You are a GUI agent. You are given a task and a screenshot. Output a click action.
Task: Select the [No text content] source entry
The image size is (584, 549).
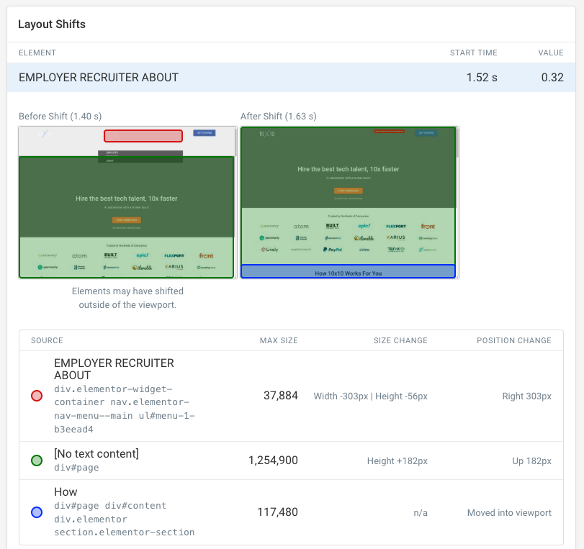click(x=96, y=453)
